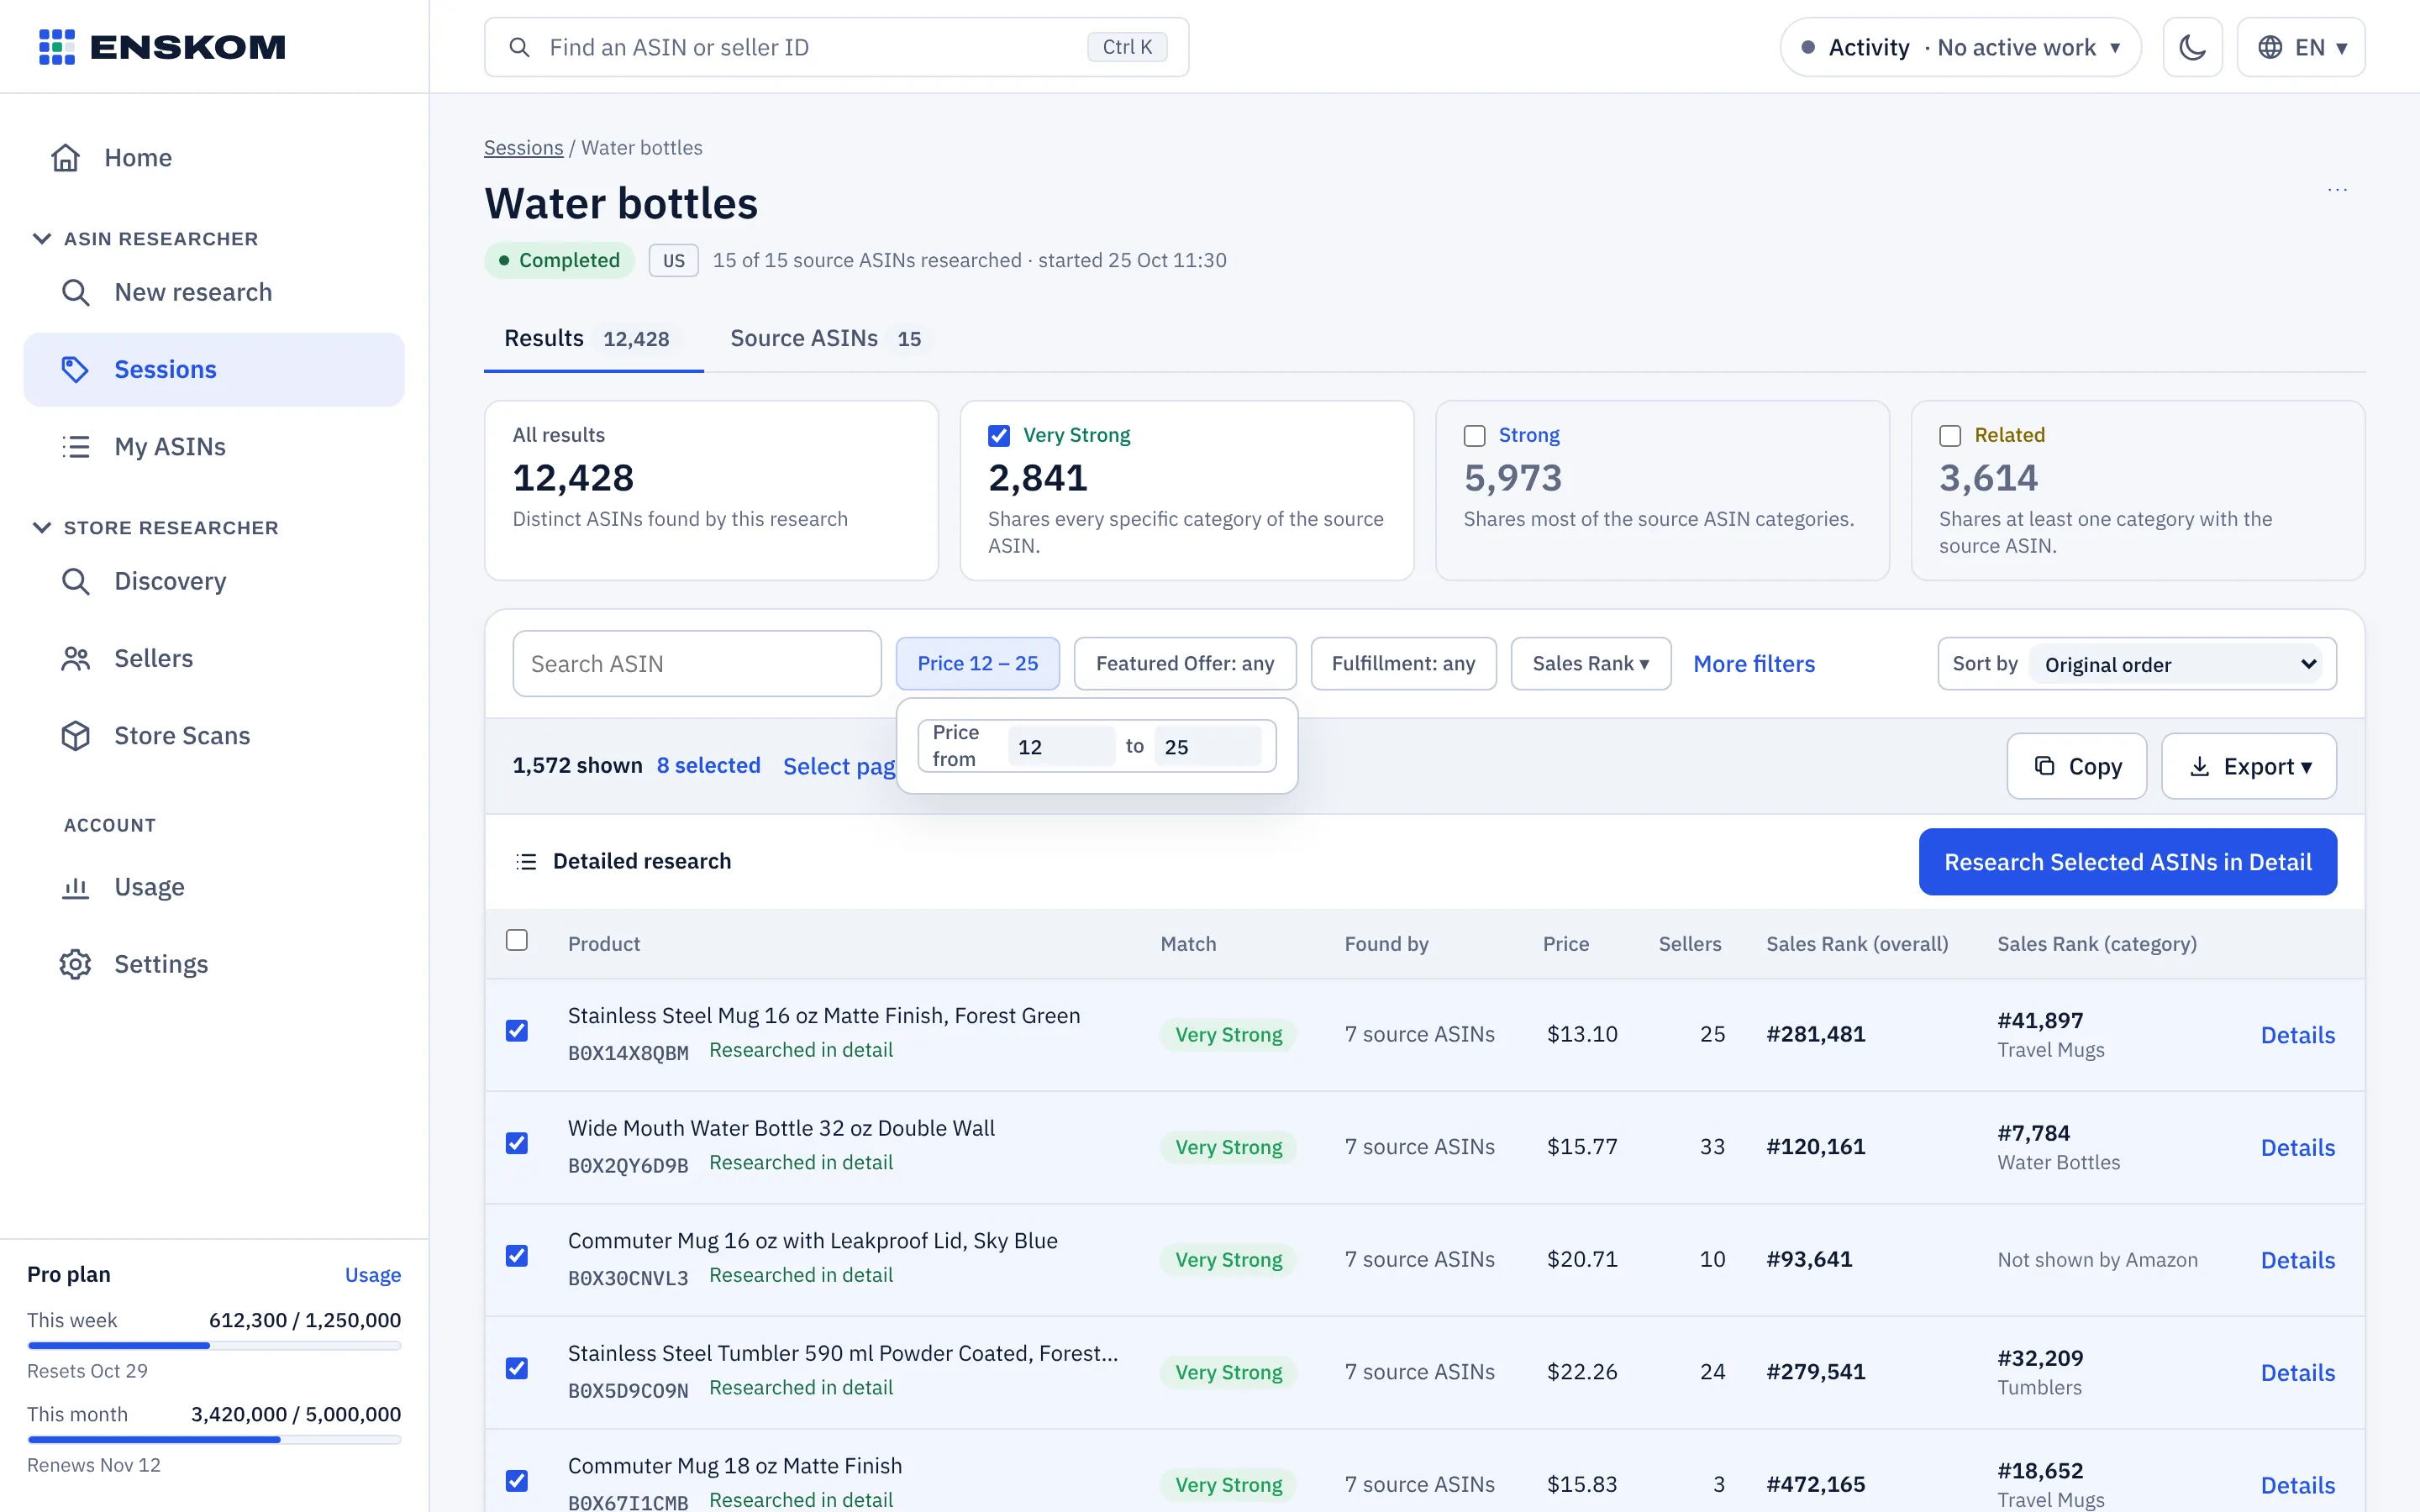Switch to the Source ASINs tab
2420x1512 pixels.
pos(826,338)
